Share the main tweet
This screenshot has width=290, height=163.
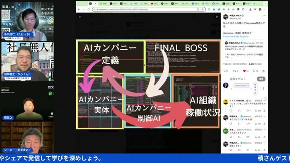pyautogui.click(x=264, y=71)
